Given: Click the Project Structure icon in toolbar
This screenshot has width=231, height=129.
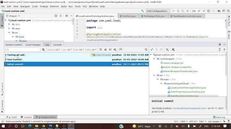Looking at the screenshot, I should [x=219, y=11].
